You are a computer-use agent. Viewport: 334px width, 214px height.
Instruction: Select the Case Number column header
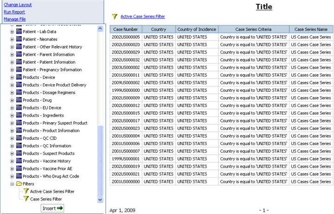126,29
